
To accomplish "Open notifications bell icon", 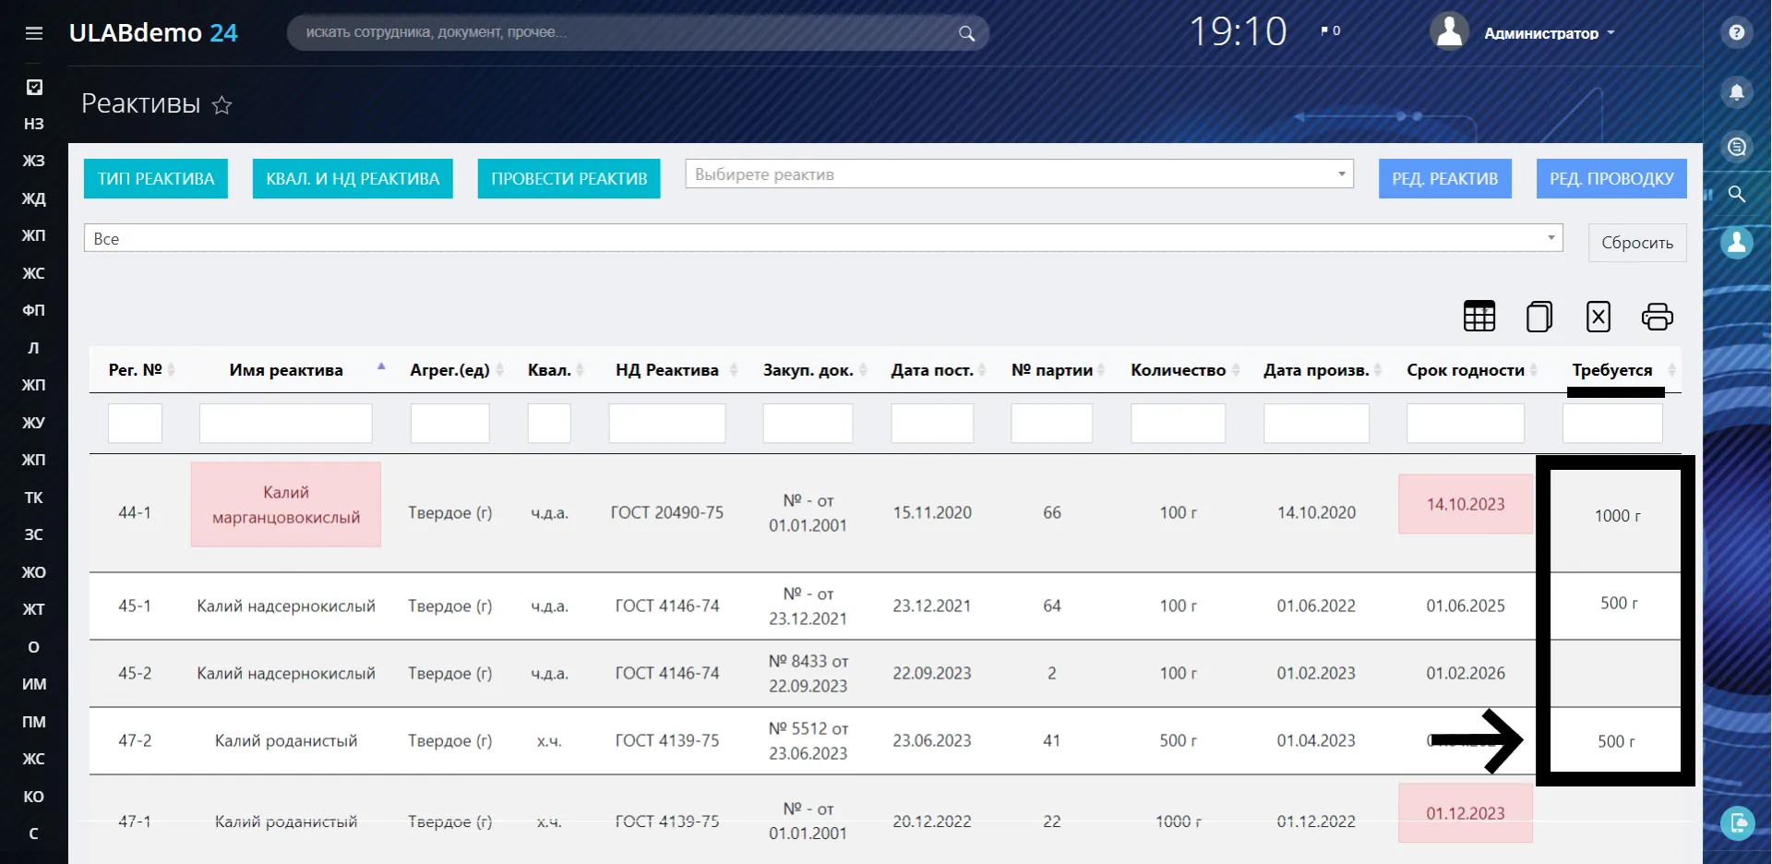I will coord(1737,92).
